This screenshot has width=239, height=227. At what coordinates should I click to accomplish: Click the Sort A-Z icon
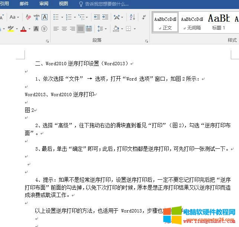(x=133, y=17)
